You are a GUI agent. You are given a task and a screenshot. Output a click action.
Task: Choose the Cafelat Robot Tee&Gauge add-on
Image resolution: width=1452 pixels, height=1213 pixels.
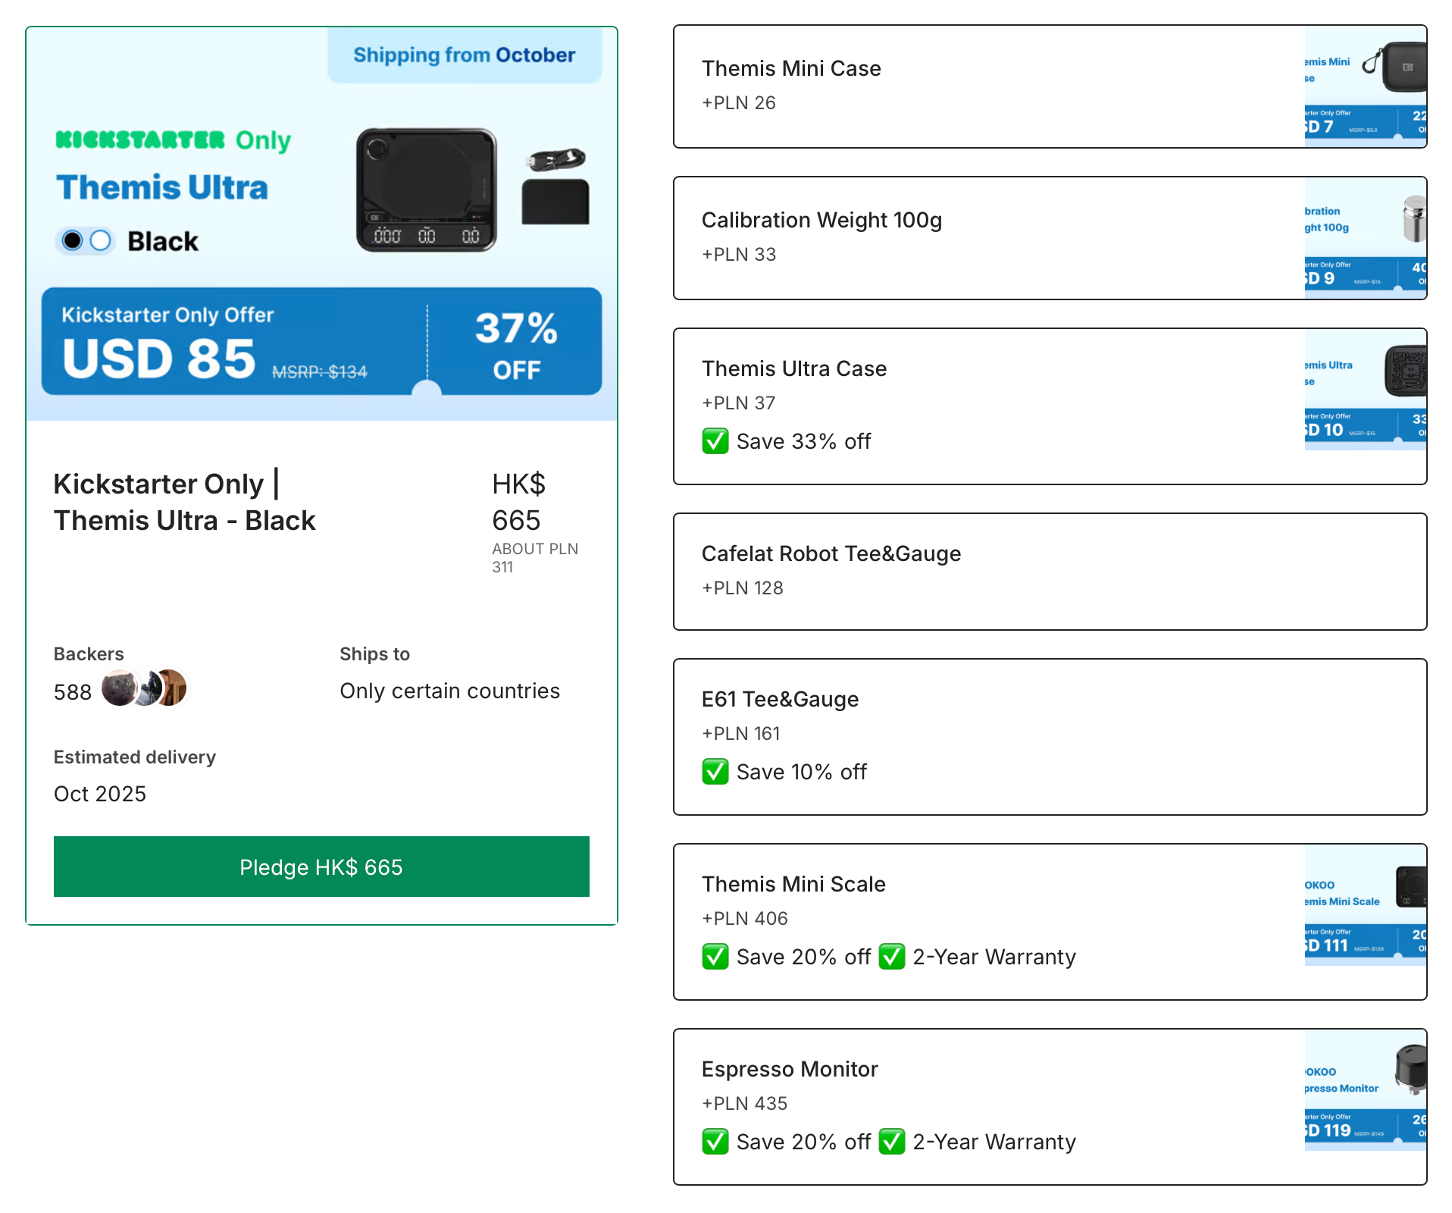click(1050, 572)
